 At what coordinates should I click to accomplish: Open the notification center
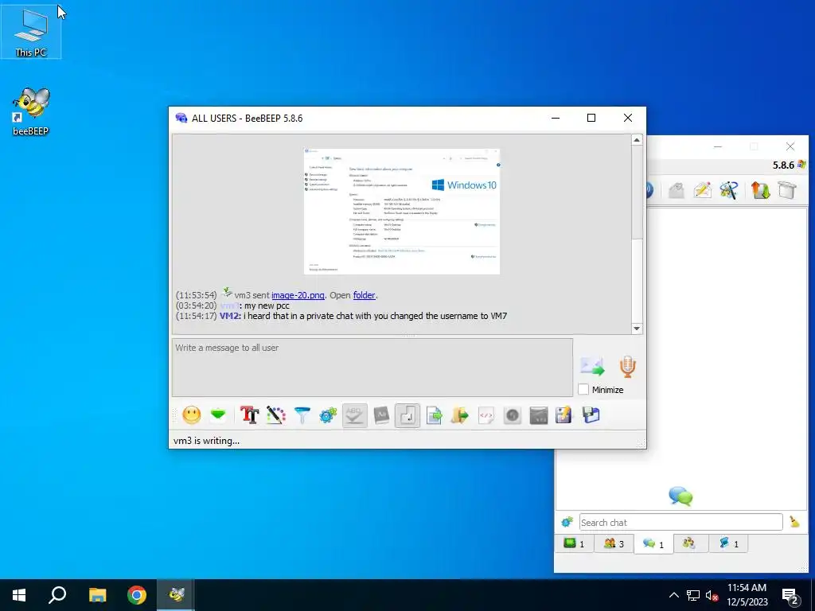pyautogui.click(x=790, y=596)
